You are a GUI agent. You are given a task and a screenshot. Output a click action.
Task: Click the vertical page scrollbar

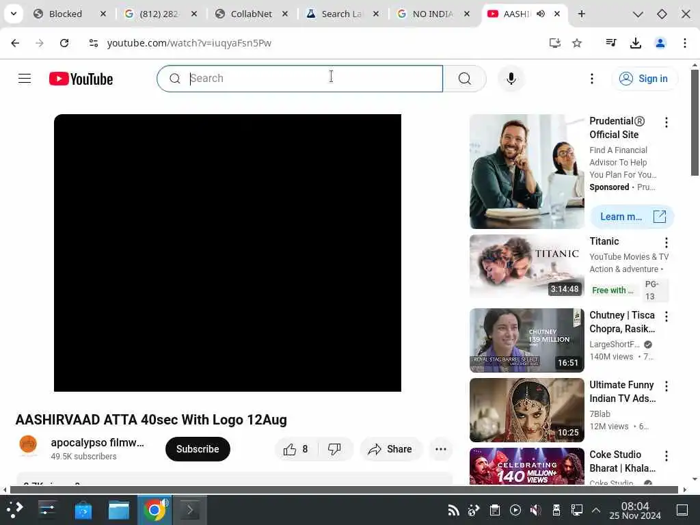click(695, 122)
